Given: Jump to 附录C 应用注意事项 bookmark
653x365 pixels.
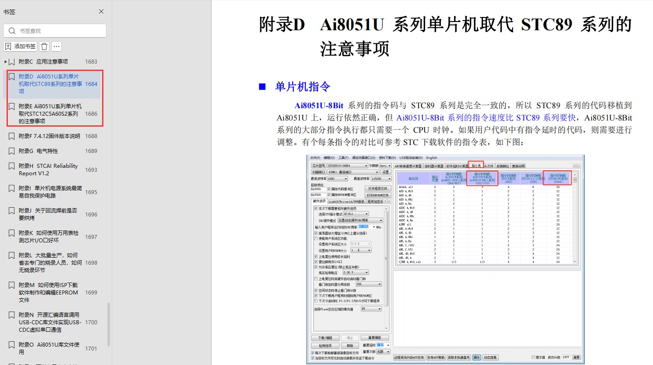Looking at the screenshot, I should coord(43,62).
